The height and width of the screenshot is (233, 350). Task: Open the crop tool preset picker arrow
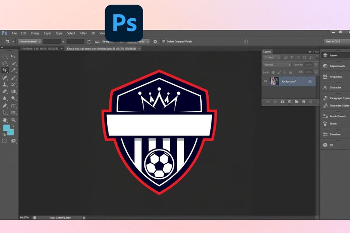tap(13, 42)
